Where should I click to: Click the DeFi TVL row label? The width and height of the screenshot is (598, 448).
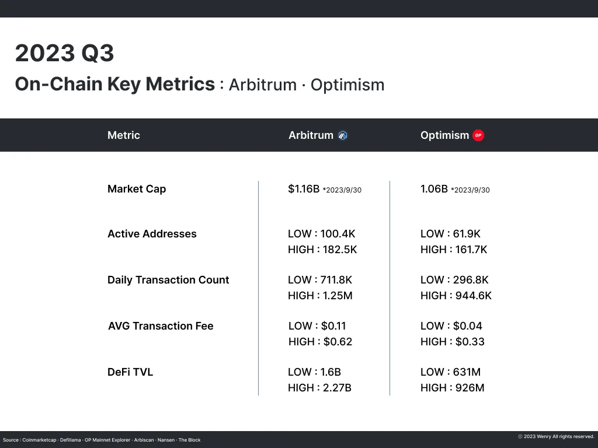[130, 372]
